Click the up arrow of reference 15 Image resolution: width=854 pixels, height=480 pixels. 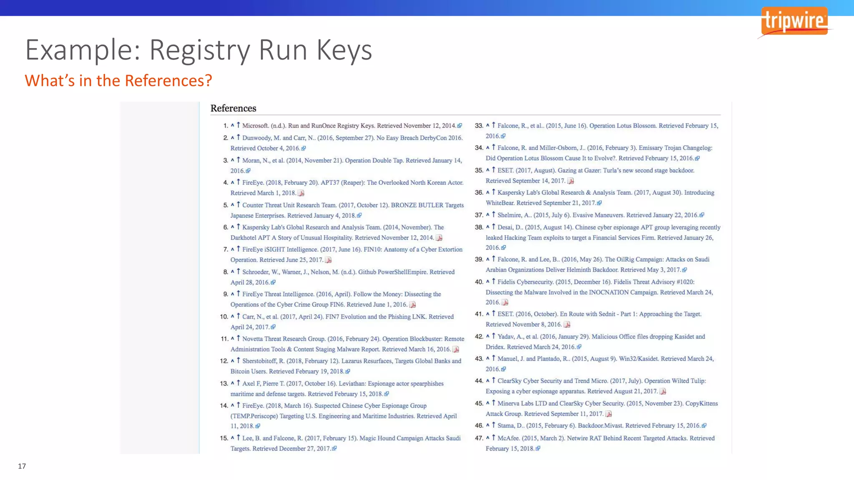point(239,437)
